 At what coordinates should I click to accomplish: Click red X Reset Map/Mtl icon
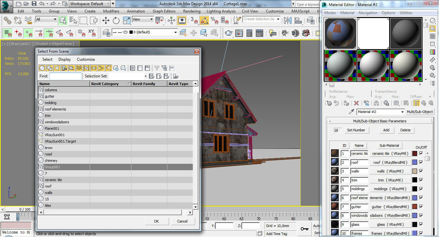pos(356,103)
